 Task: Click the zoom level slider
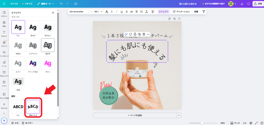202,123
